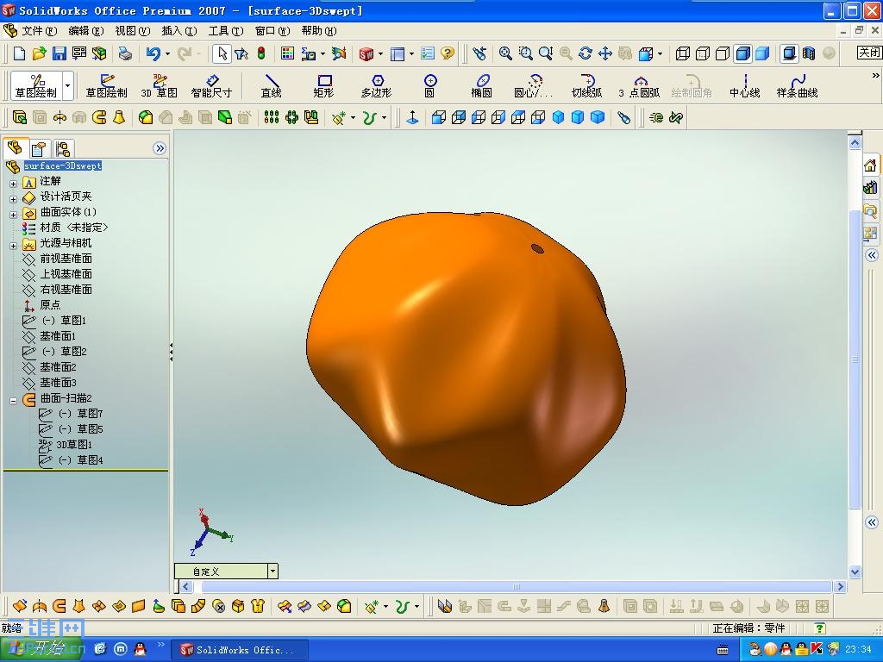
Task: Click the Rotate View icon
Action: tap(586, 53)
